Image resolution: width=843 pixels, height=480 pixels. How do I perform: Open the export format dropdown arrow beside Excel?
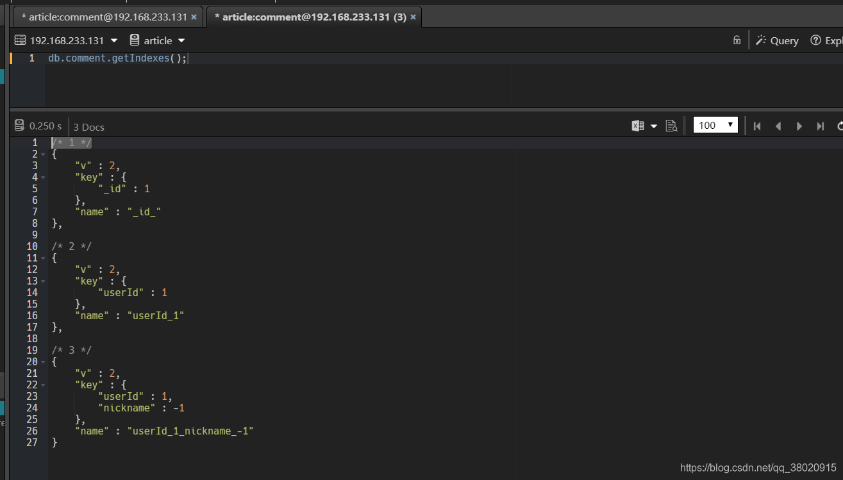coord(654,126)
